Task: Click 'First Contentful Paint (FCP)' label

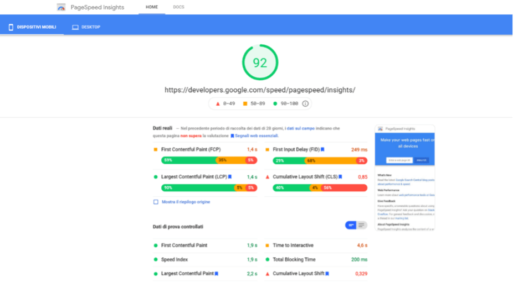Action: [191, 149]
